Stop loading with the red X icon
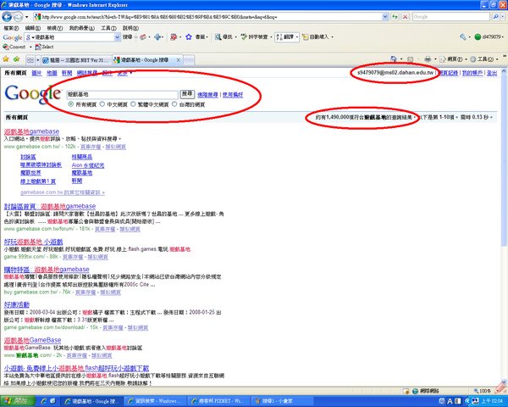Image resolution: width=508 pixels, height=407 pixels. click(405, 17)
